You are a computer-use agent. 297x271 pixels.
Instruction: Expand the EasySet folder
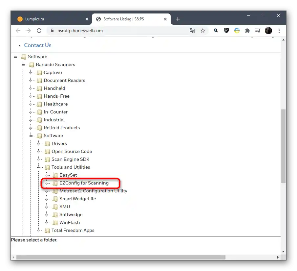(47, 175)
